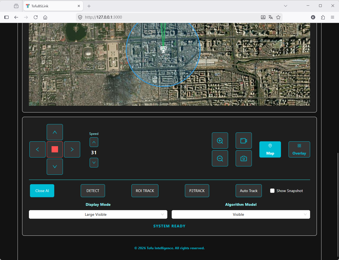This screenshot has height=260, width=339.
Task: Open the Display Mode dropdown
Action: [98, 214]
